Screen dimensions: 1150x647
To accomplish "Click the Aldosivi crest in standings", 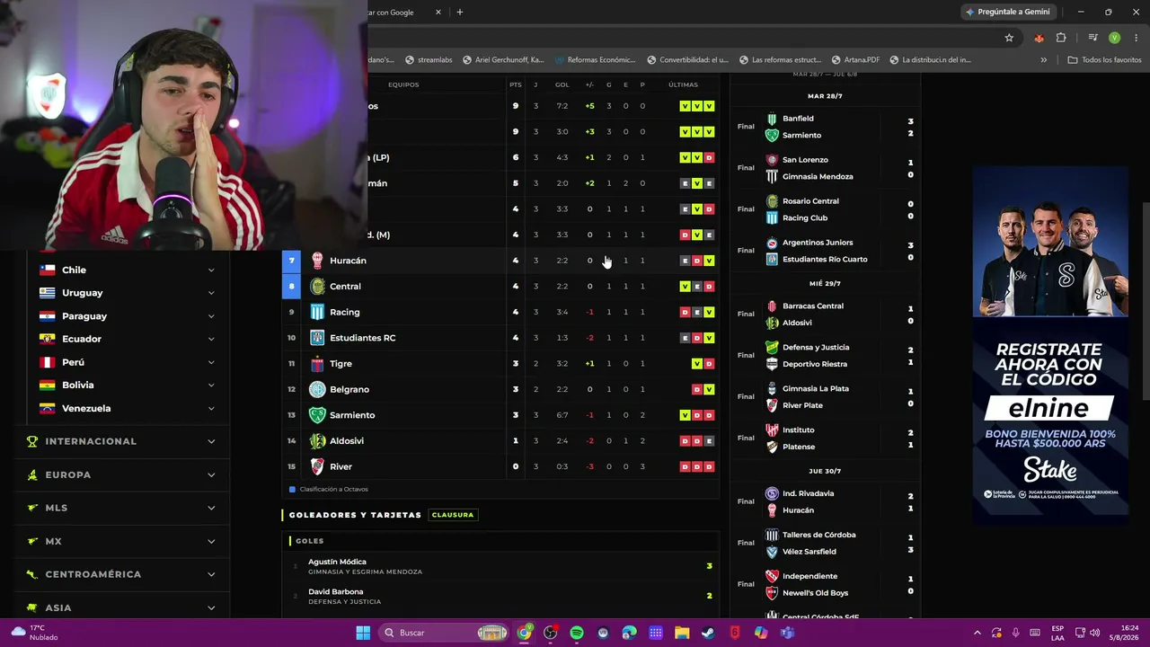I will (x=317, y=441).
